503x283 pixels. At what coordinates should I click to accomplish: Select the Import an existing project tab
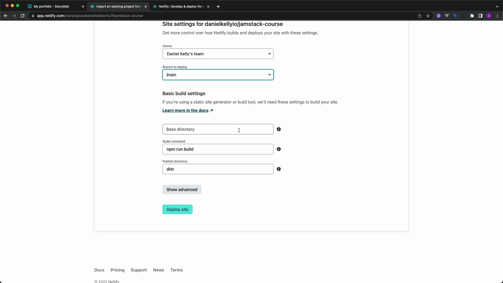(119, 7)
